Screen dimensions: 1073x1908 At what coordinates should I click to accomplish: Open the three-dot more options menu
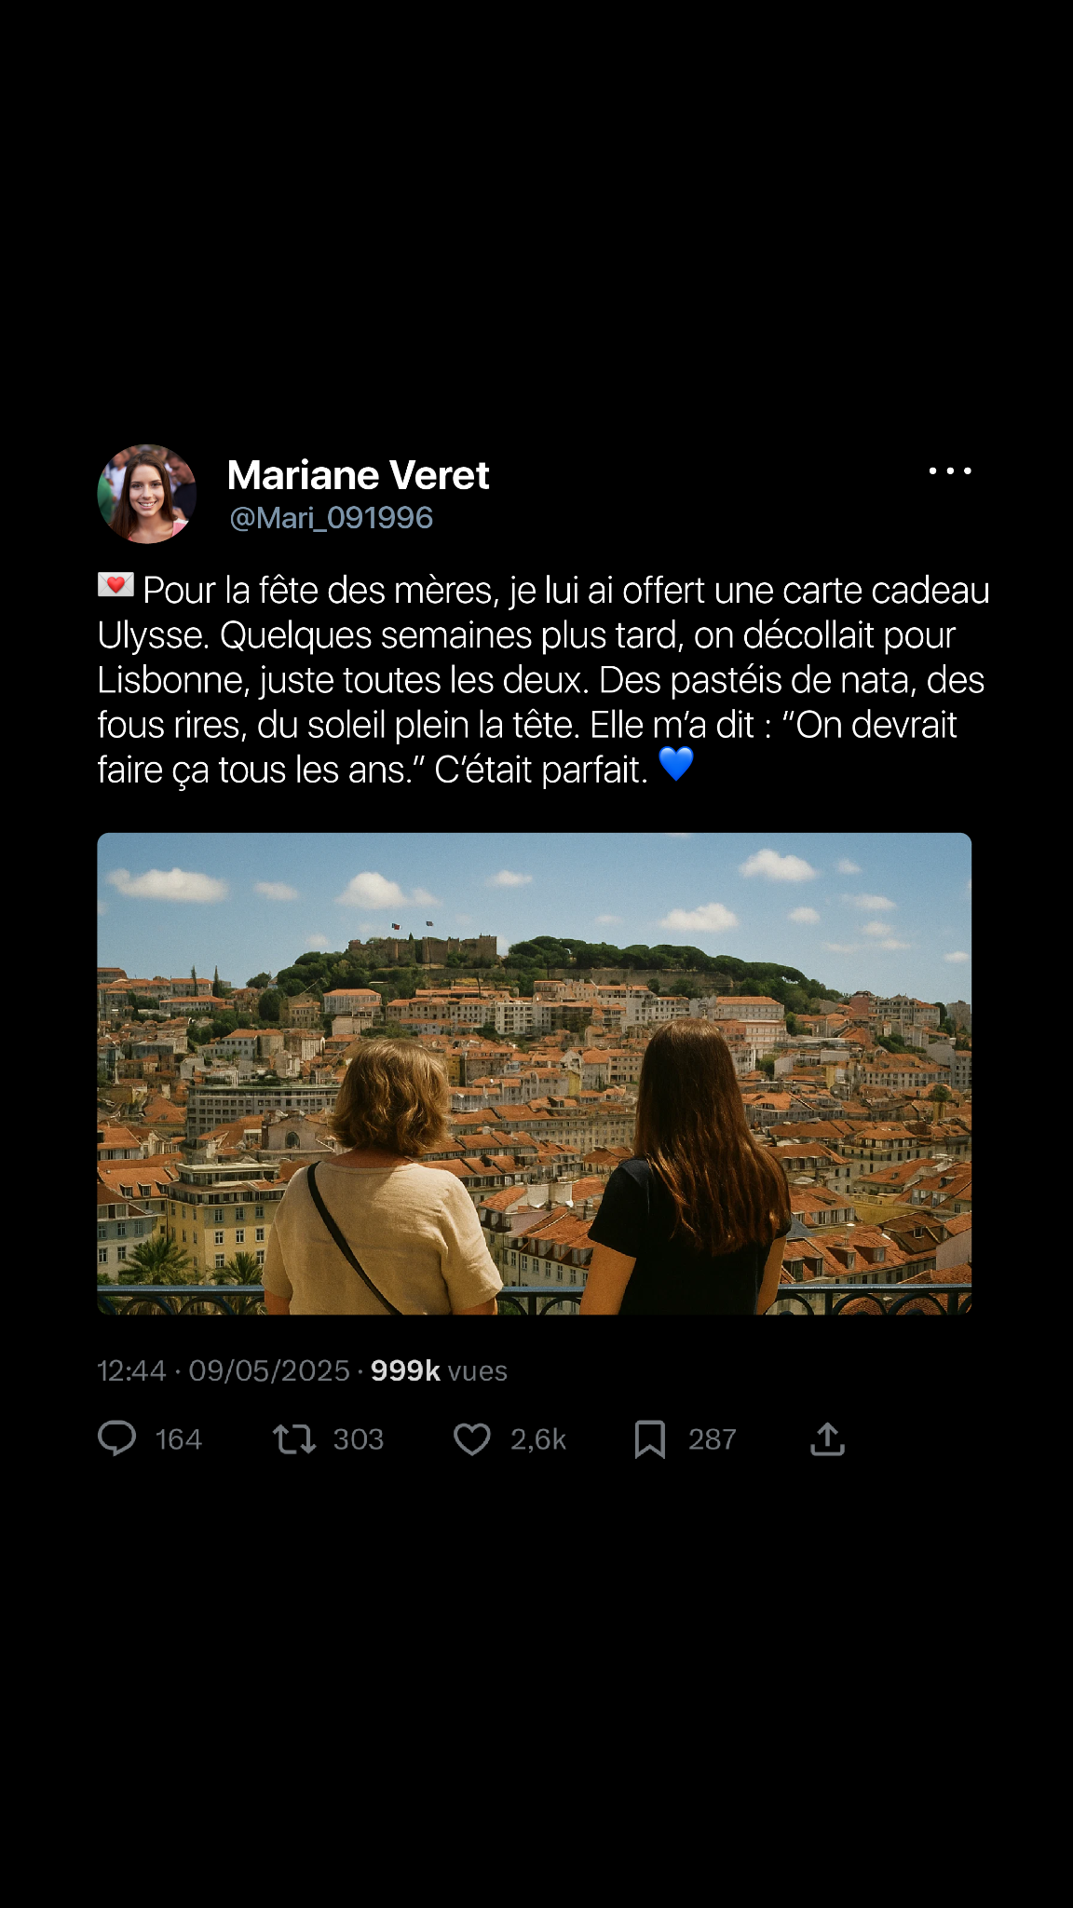pos(950,471)
